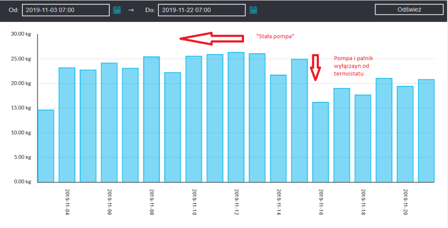This screenshot has height=228, width=448.
Task: Focus the Do end date field
Action: pyautogui.click(x=201, y=10)
